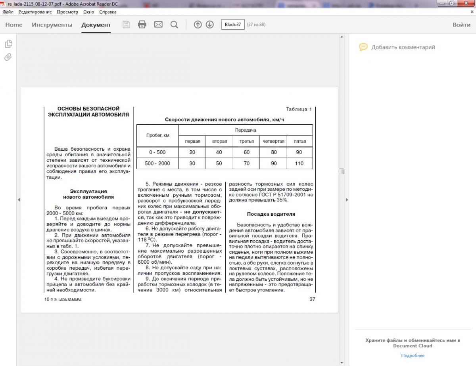Click the "Пробег, км" table header cell

pyautogui.click(x=157, y=135)
